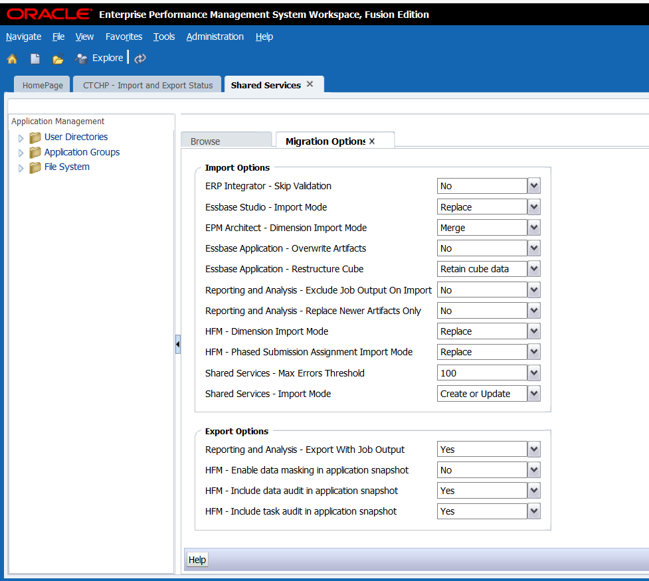Open a new document via toolbar icon
Image resolution: width=649 pixels, height=581 pixels.
tap(35, 58)
